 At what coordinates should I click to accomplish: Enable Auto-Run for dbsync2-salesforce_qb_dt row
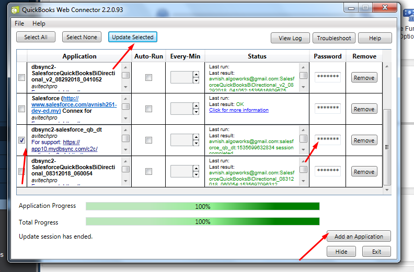(x=148, y=140)
